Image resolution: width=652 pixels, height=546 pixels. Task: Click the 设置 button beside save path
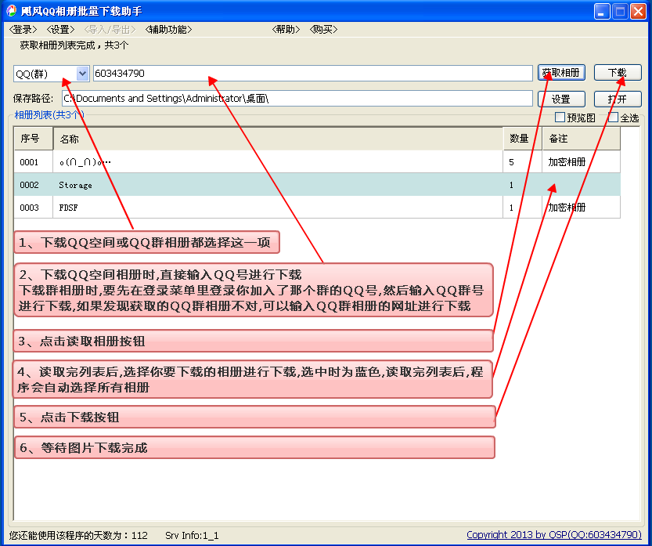[x=561, y=99]
